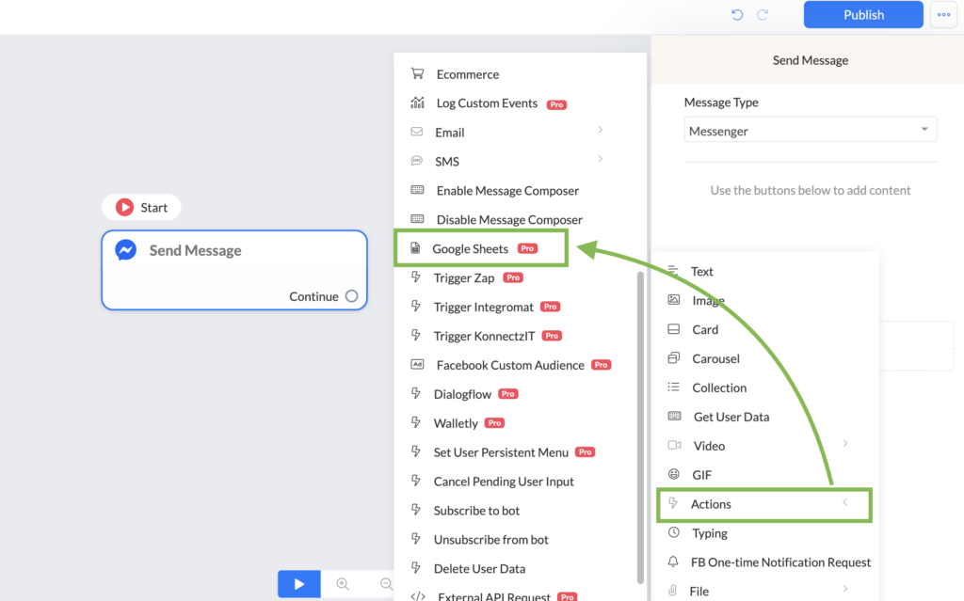Click the Continue connector circle
Image resolution: width=964 pixels, height=601 pixels.
click(352, 296)
